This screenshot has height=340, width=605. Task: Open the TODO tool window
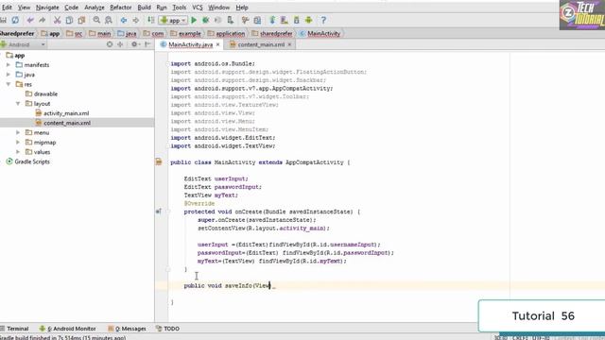[x=168, y=329]
